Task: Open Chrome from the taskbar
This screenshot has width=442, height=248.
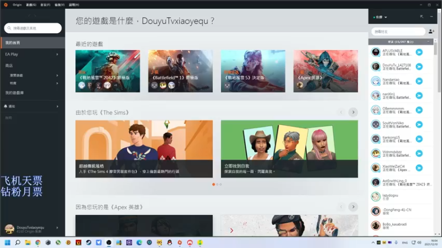Action: coord(38,242)
